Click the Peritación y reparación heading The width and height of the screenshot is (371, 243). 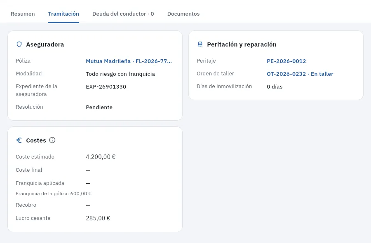tap(242, 44)
